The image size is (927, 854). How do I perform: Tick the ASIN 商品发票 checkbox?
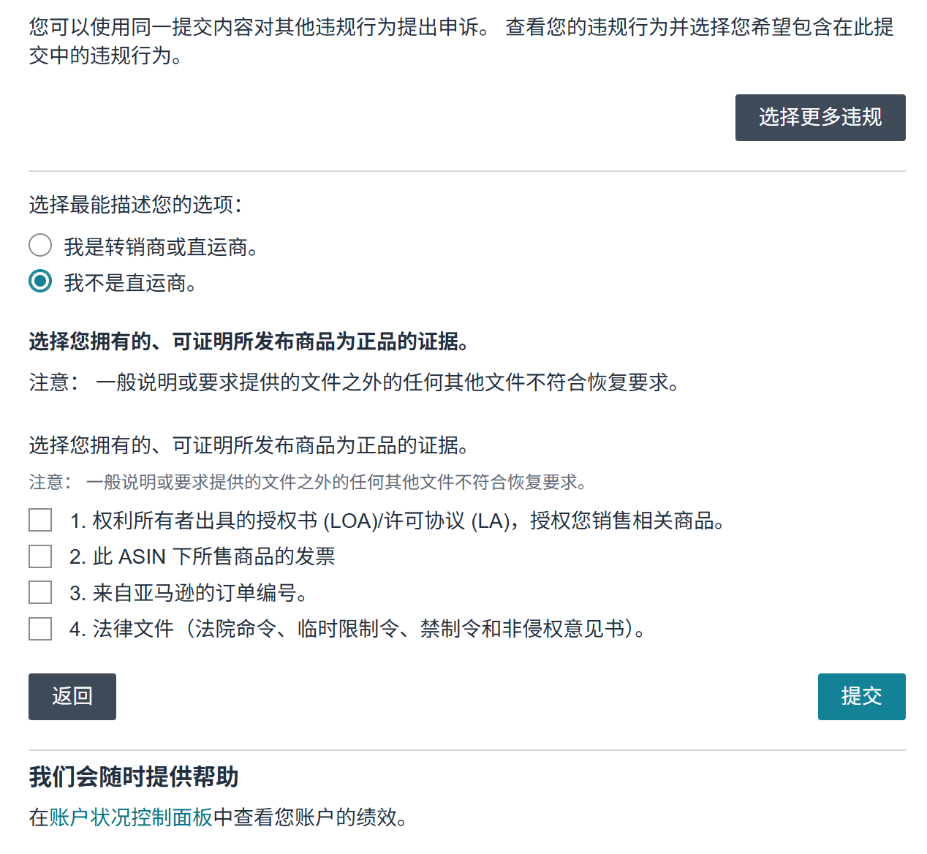(x=40, y=556)
